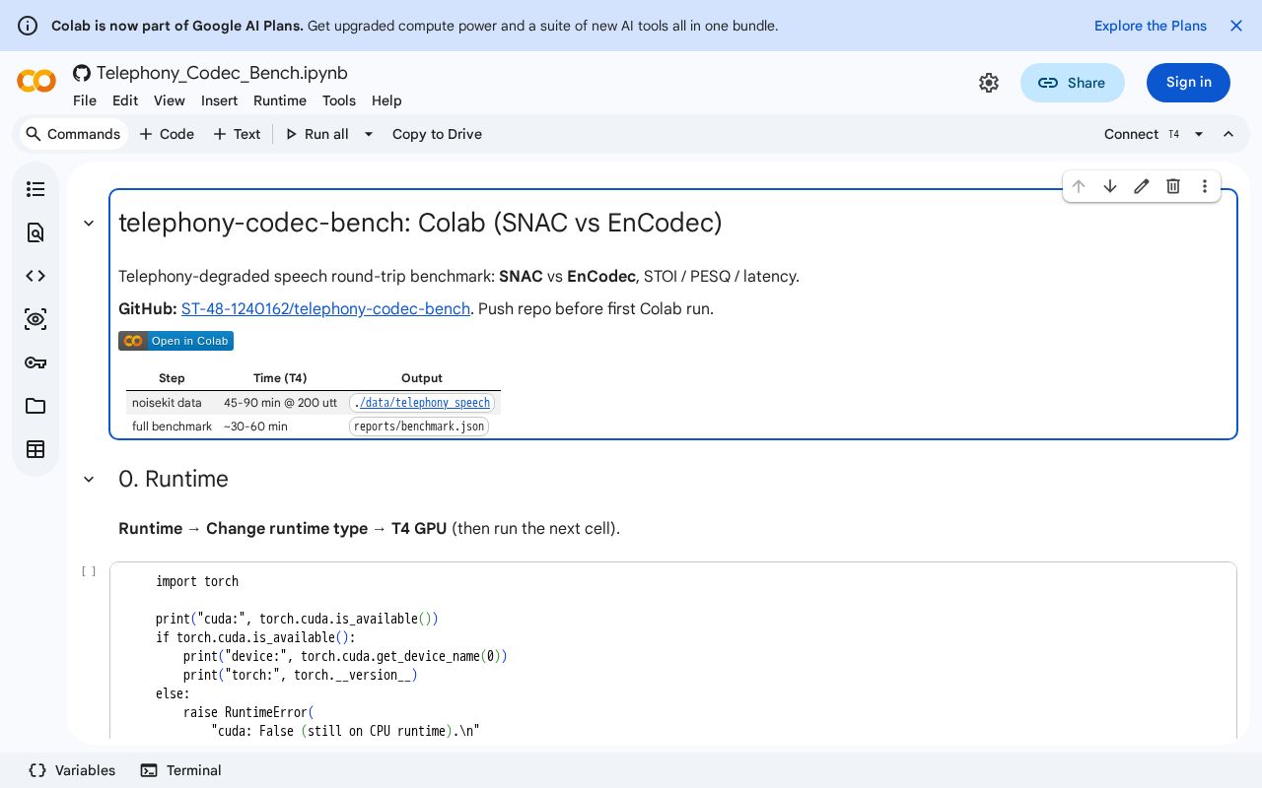The width and height of the screenshot is (1262, 788).
Task: Click the GitHub icon beside notebook title
Action: (x=82, y=73)
